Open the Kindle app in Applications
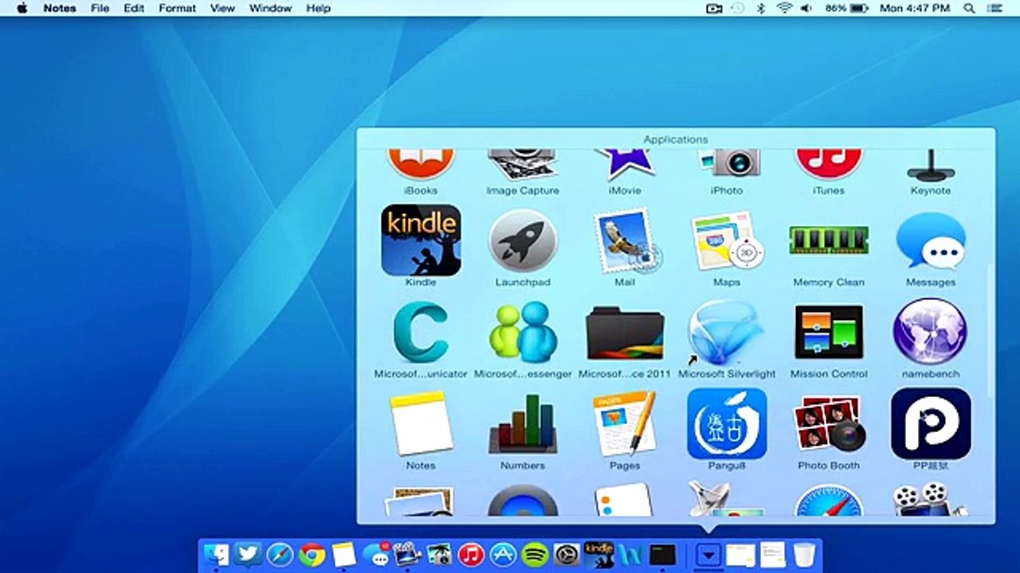 [x=421, y=240]
